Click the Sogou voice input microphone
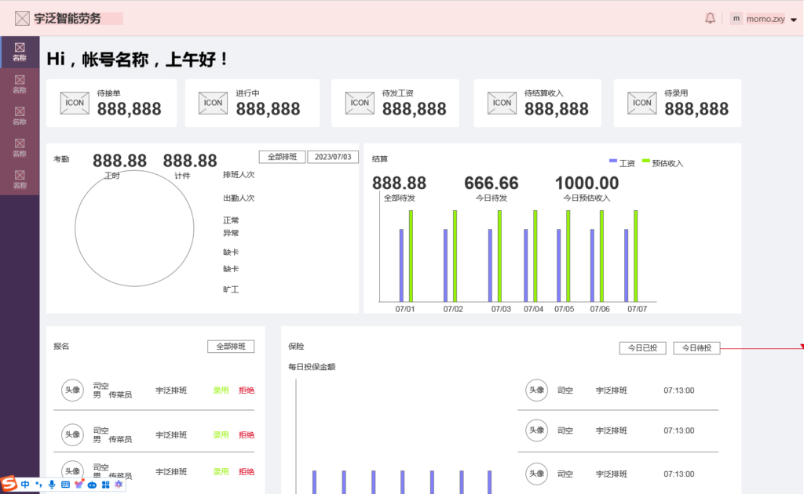Screen dimensions: 804x494 52,485
